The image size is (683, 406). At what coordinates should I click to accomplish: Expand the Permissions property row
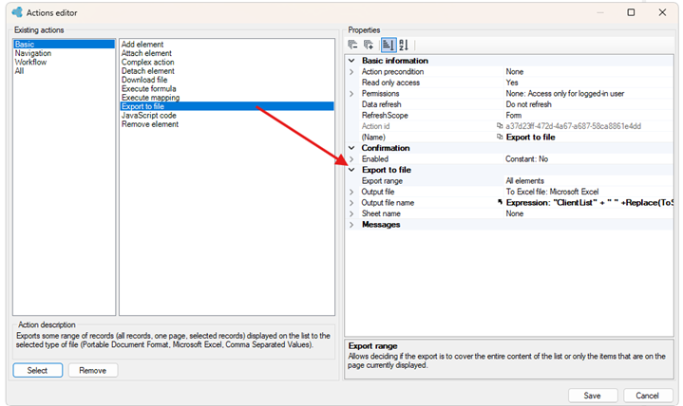coord(351,93)
